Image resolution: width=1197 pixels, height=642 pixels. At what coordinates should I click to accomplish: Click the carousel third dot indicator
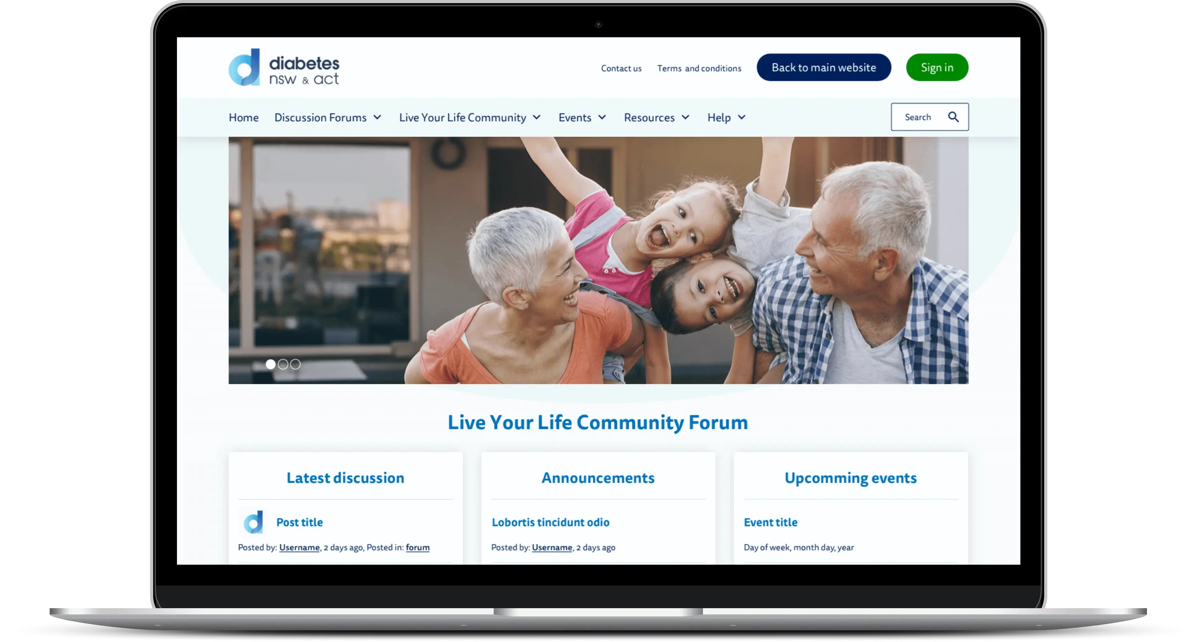(295, 364)
